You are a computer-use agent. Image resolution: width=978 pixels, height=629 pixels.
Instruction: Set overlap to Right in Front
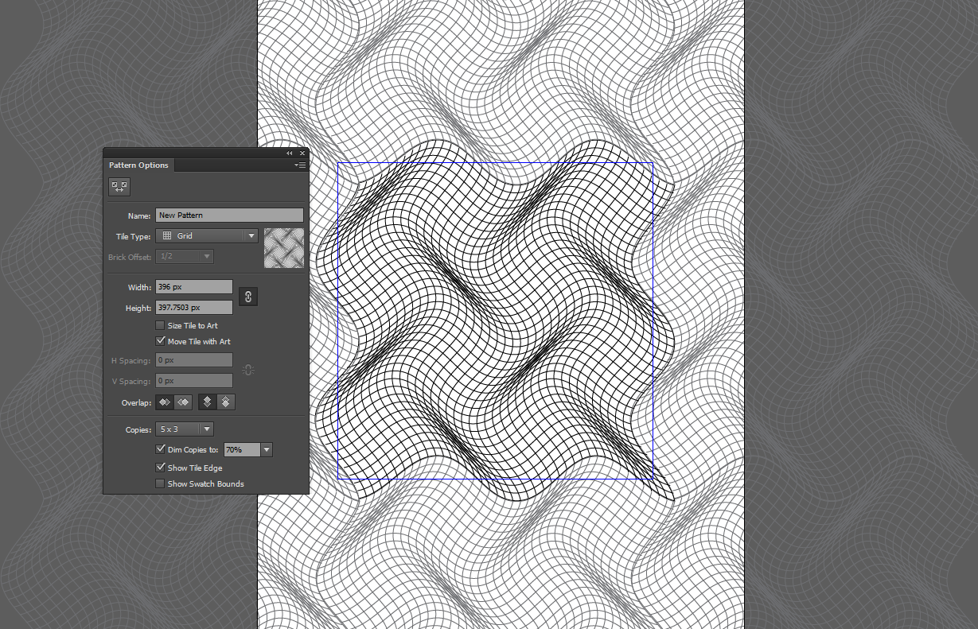click(181, 402)
